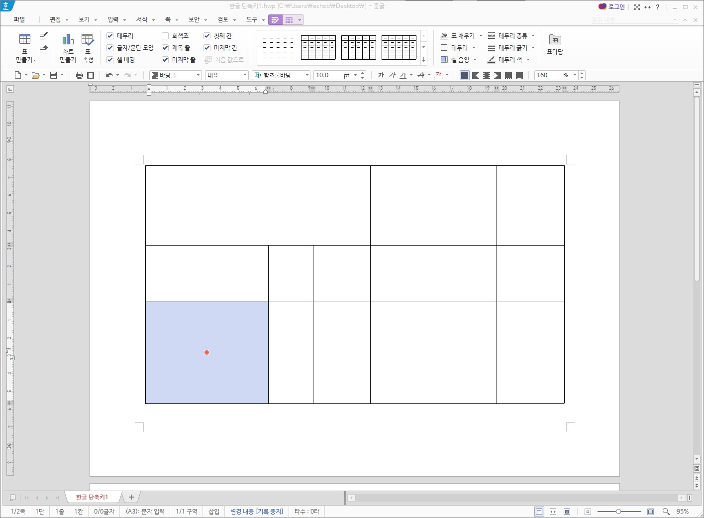The image size is (704, 518).
Task: Click the new document icon
Action: click(18, 75)
